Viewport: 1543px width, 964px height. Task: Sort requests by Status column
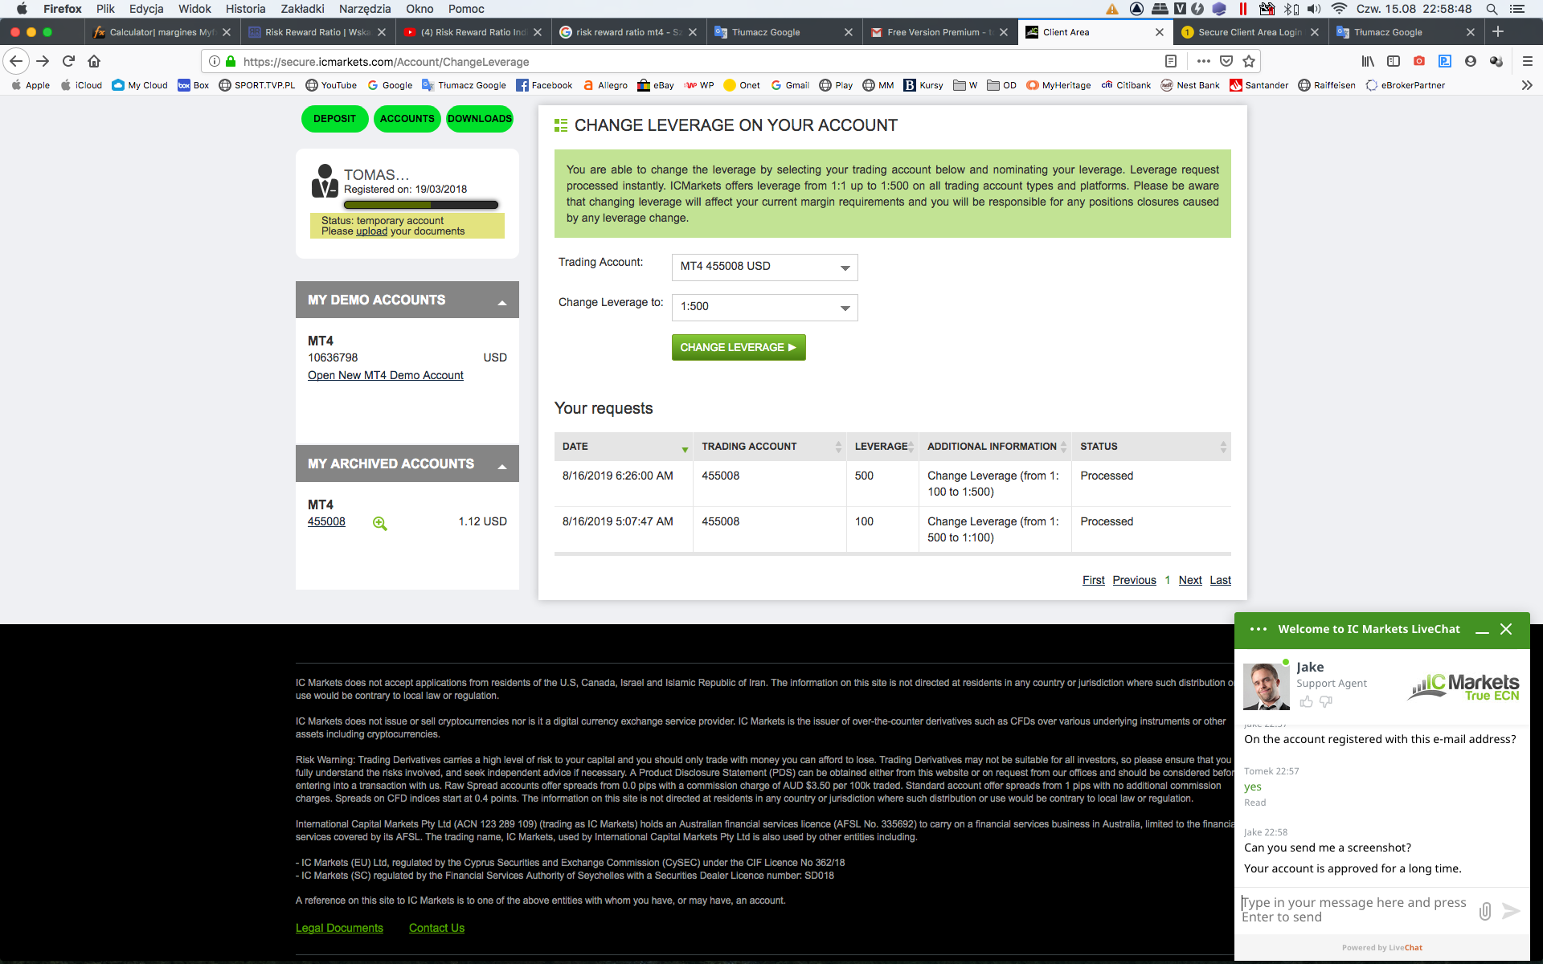point(1152,447)
